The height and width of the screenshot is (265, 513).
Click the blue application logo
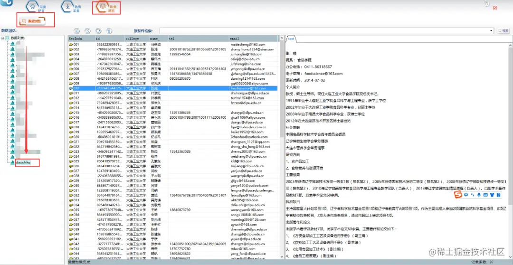pyautogui.click(x=7, y=3)
